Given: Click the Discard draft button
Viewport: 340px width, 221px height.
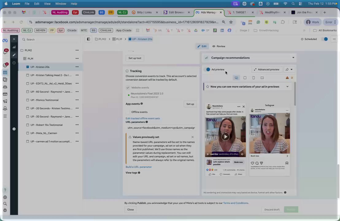Looking at the screenshot, I should coord(272,210).
